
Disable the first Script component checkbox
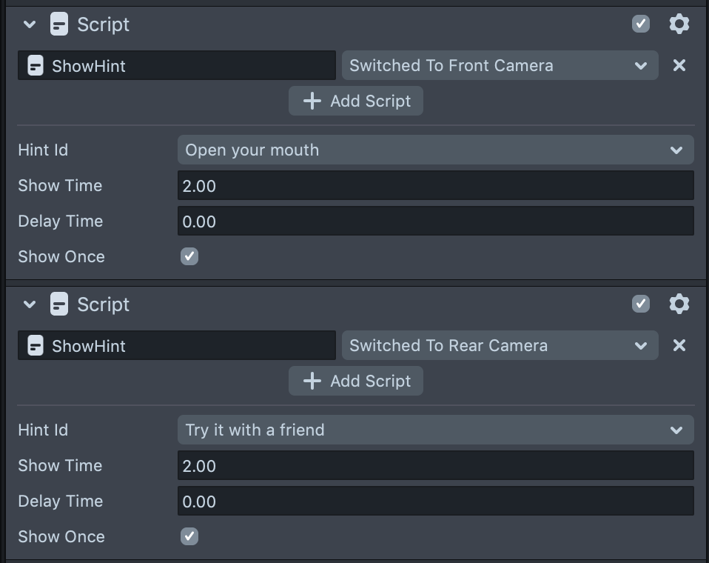click(641, 24)
